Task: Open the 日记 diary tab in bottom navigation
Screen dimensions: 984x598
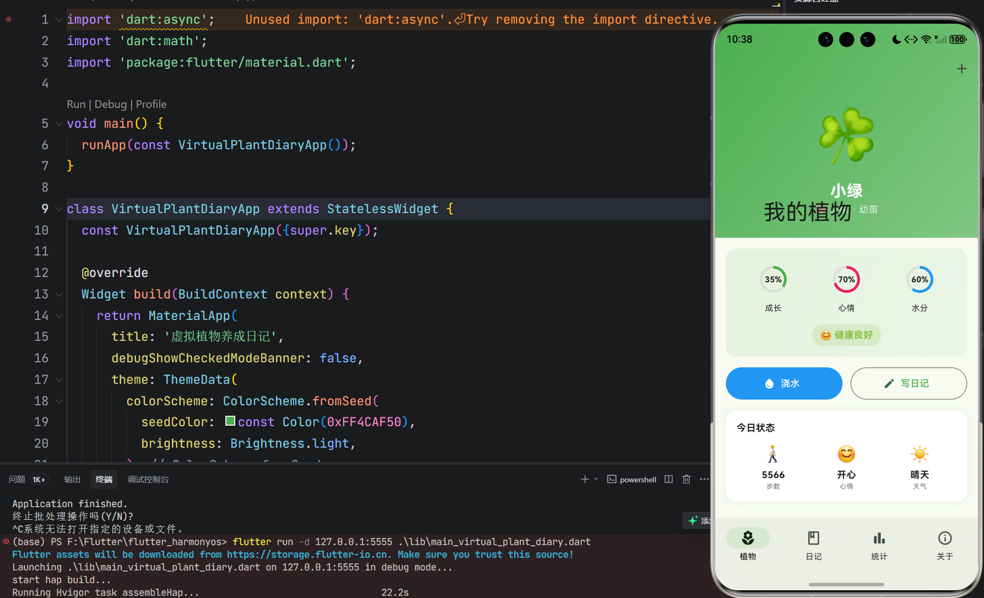Action: pos(813,545)
